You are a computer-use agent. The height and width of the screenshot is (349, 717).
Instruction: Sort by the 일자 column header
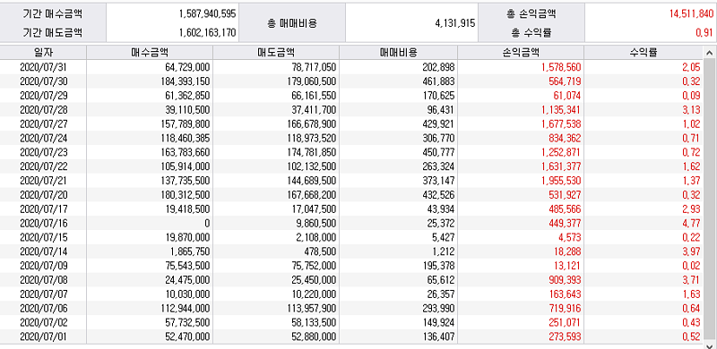43,52
